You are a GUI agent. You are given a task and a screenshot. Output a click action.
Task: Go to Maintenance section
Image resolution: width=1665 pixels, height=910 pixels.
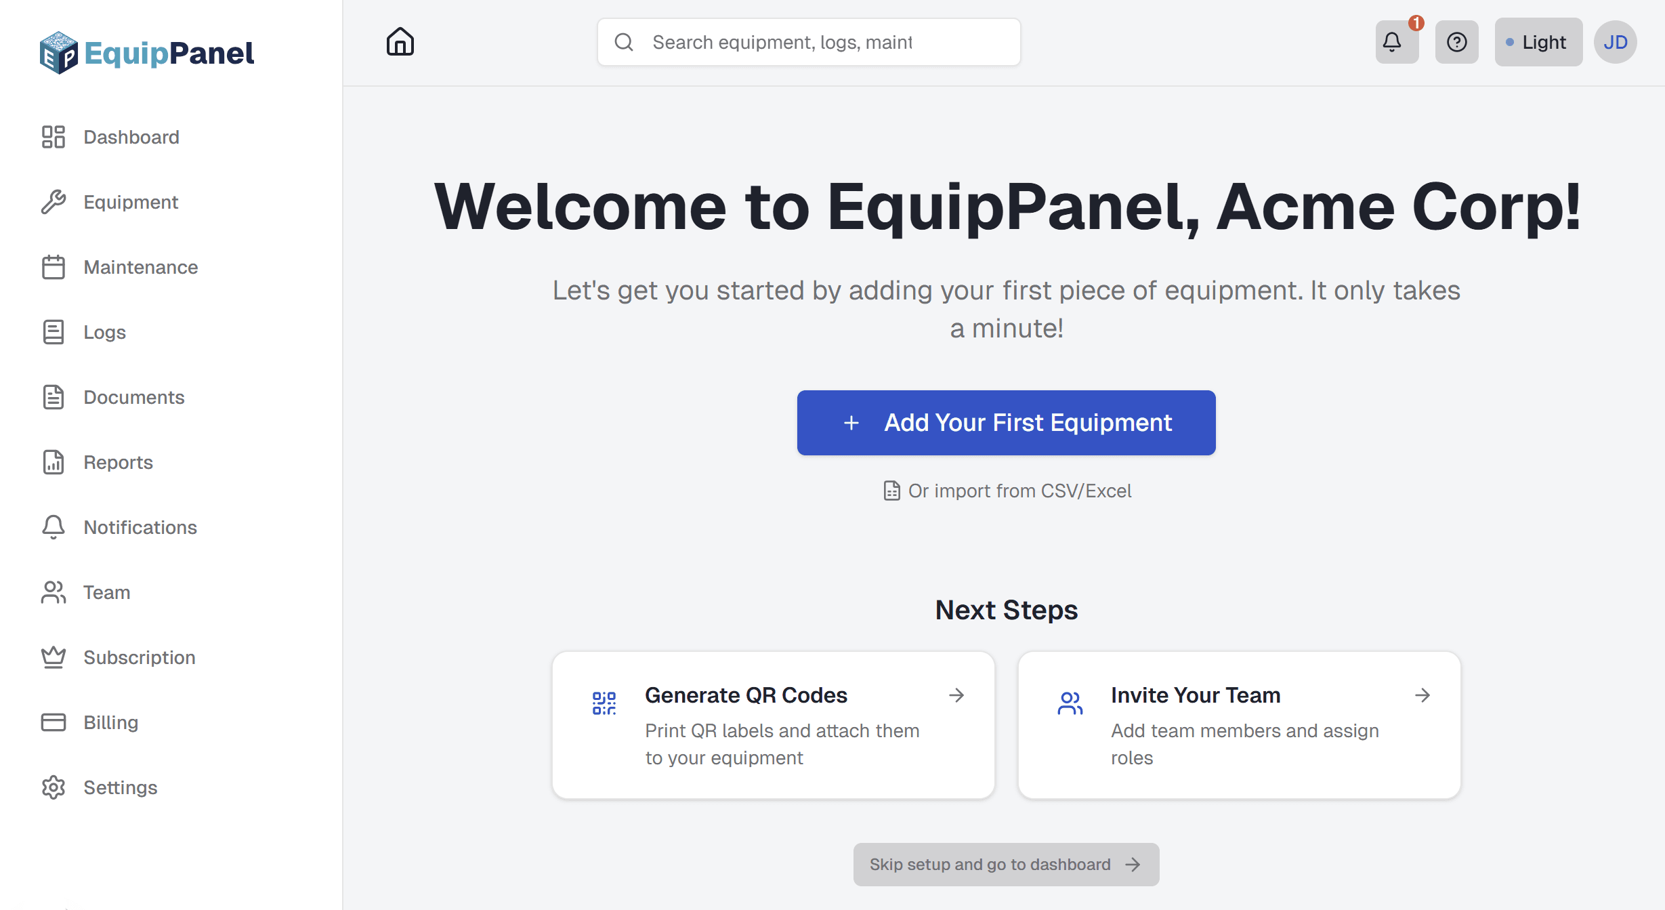point(140,267)
